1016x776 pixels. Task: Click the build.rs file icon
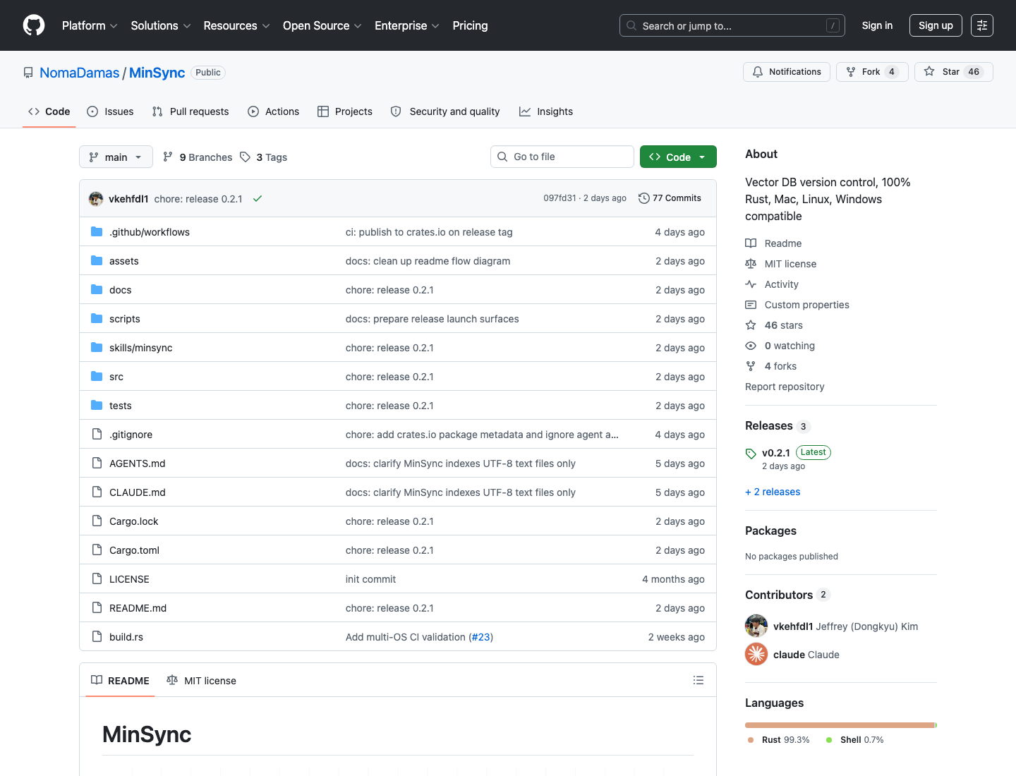[x=97, y=637]
